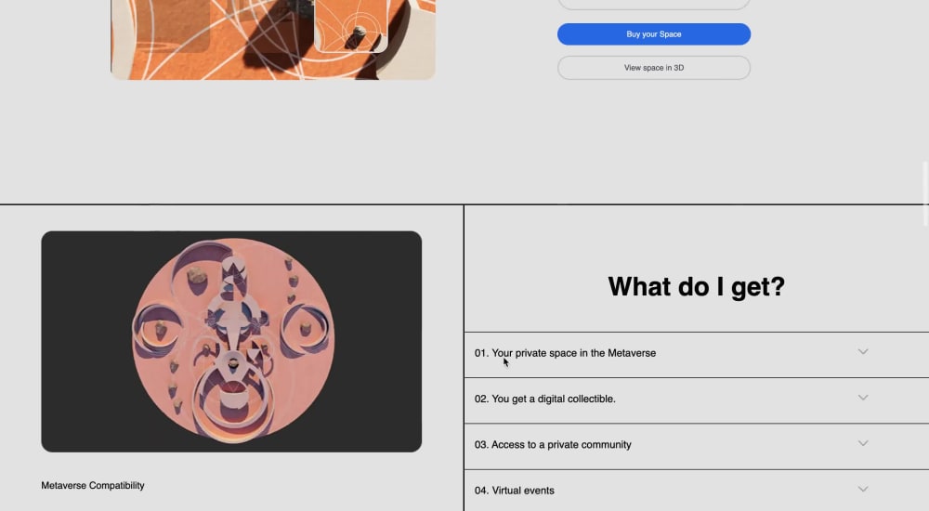Click the orange aerial space image
Screen dimensions: 929x511
coord(273,39)
